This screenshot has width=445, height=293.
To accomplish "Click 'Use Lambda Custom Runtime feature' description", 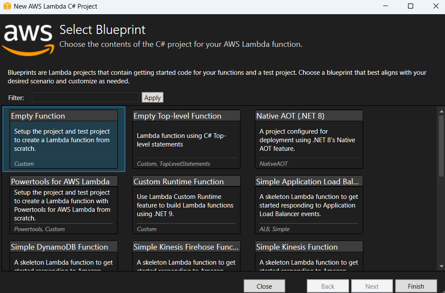I will click(x=185, y=205).
